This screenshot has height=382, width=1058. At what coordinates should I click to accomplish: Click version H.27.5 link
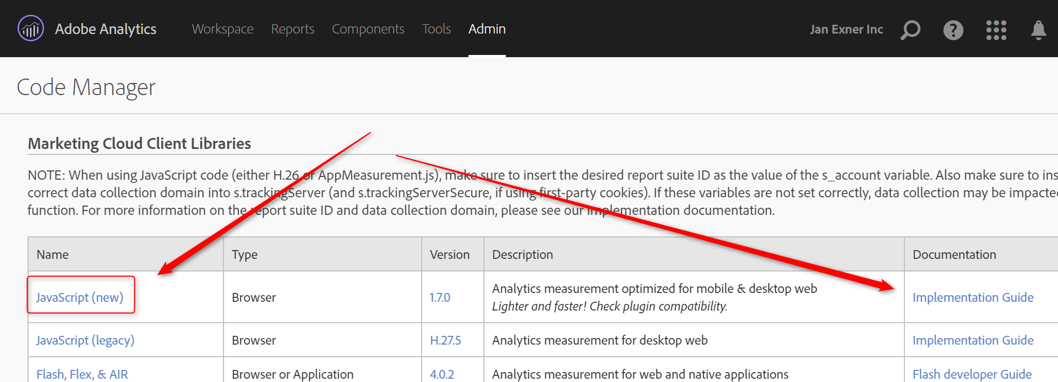tap(445, 340)
